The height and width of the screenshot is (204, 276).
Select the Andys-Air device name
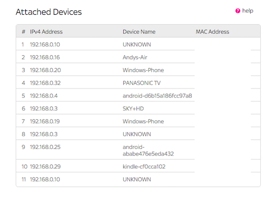pyautogui.click(x=135, y=58)
